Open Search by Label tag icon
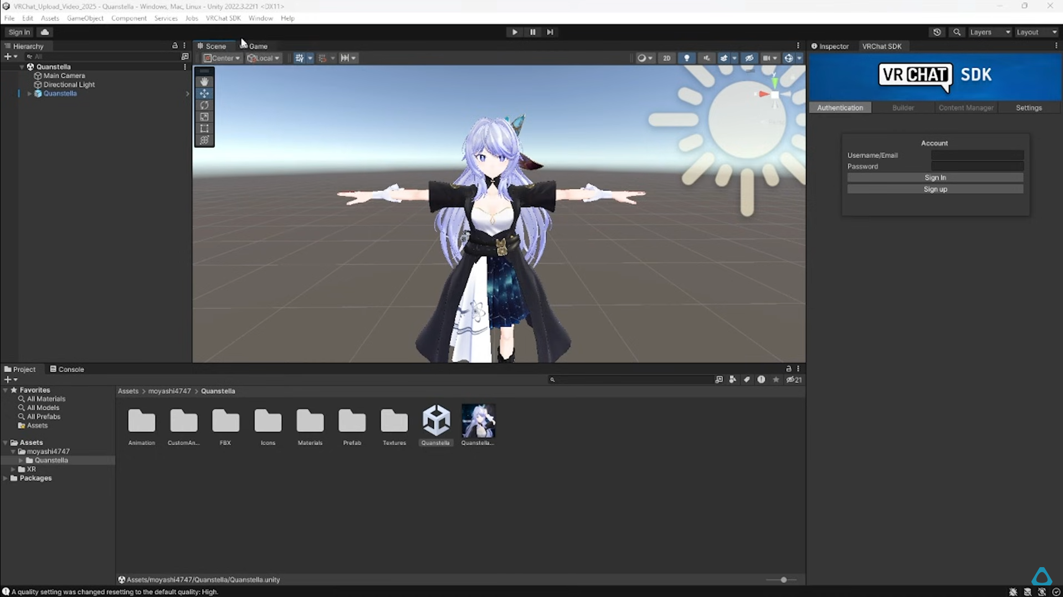The height and width of the screenshot is (597, 1063). (747, 380)
